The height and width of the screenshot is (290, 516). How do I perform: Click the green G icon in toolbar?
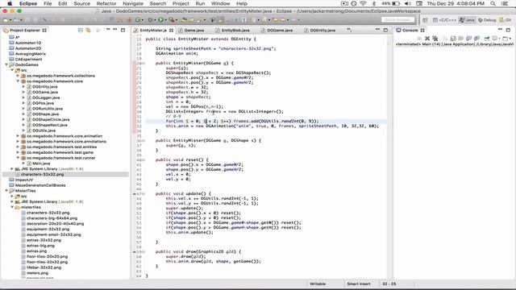pyautogui.click(x=138, y=19)
